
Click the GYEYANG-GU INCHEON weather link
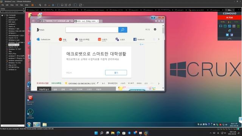(82, 83)
